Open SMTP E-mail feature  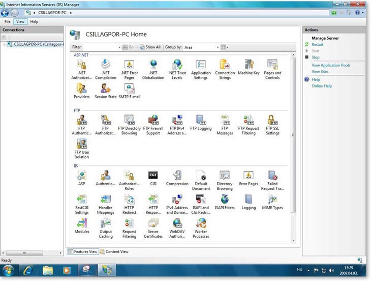[130, 91]
